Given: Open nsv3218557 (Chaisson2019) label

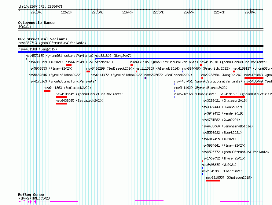Looking at the screenshot, I should (229, 178).
